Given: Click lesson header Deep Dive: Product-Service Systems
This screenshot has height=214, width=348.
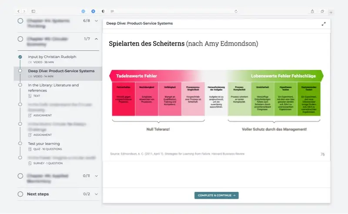Looking at the screenshot, I should point(139,23).
